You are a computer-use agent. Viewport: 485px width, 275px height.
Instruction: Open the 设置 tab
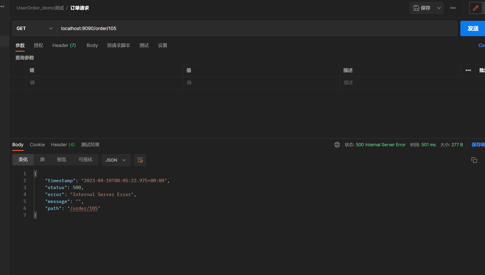coord(163,45)
